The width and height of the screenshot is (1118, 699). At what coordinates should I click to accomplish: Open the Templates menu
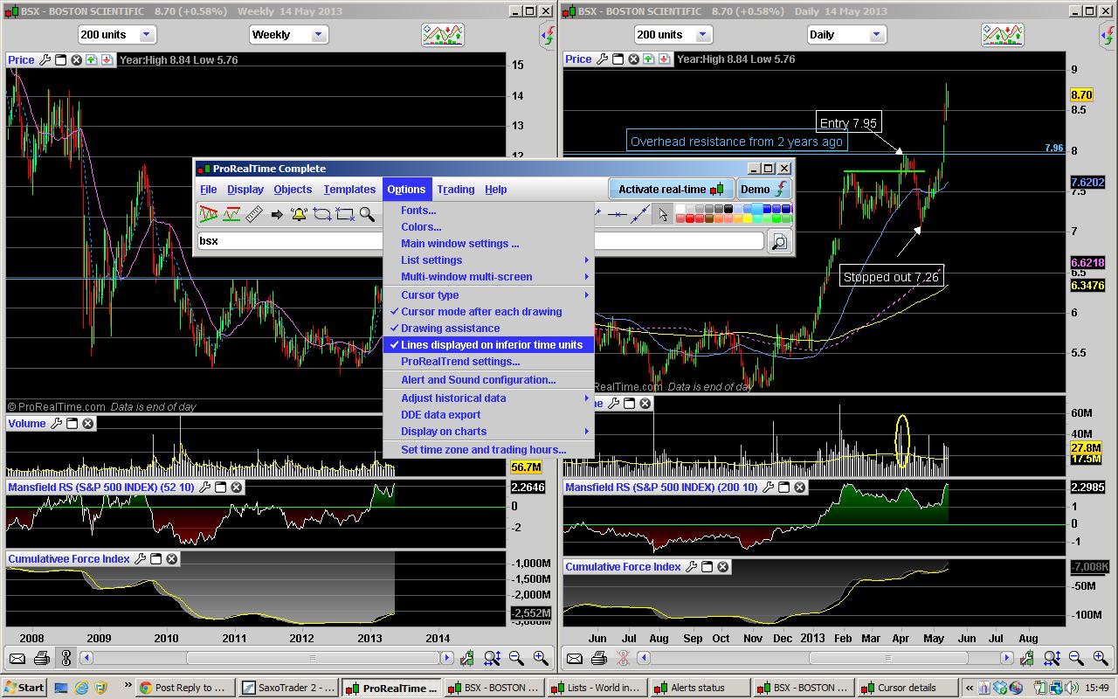pos(349,190)
